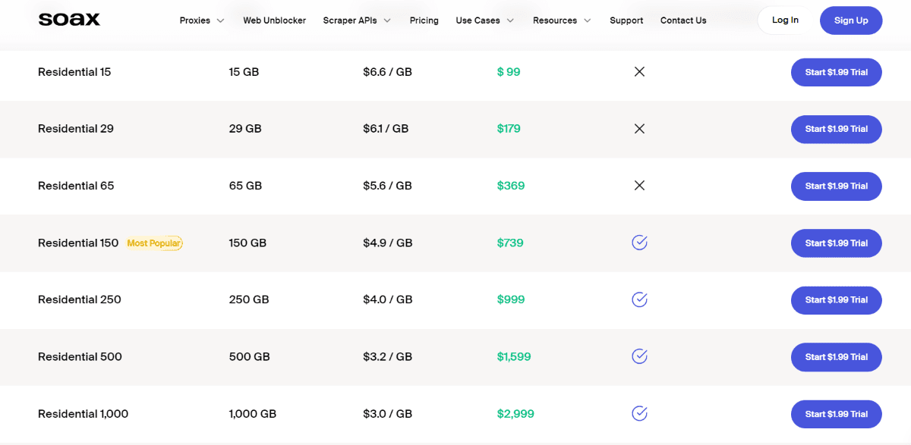This screenshot has height=445, width=911.
Task: Click the checkmark icon in Residential 500 row
Action: (x=639, y=356)
